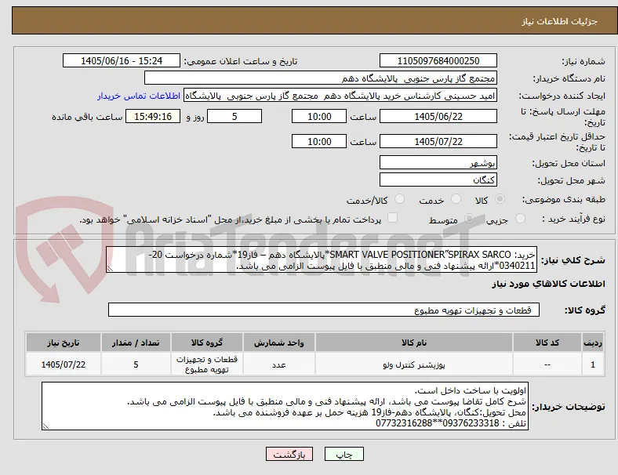618x475 pixels.
Task: Click the resize handle of buyer notes textarea
Action: pyautogui.click(x=45, y=426)
